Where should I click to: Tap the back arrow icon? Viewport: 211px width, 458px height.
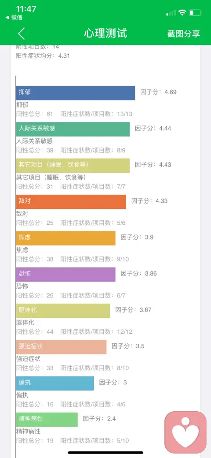click(21, 34)
